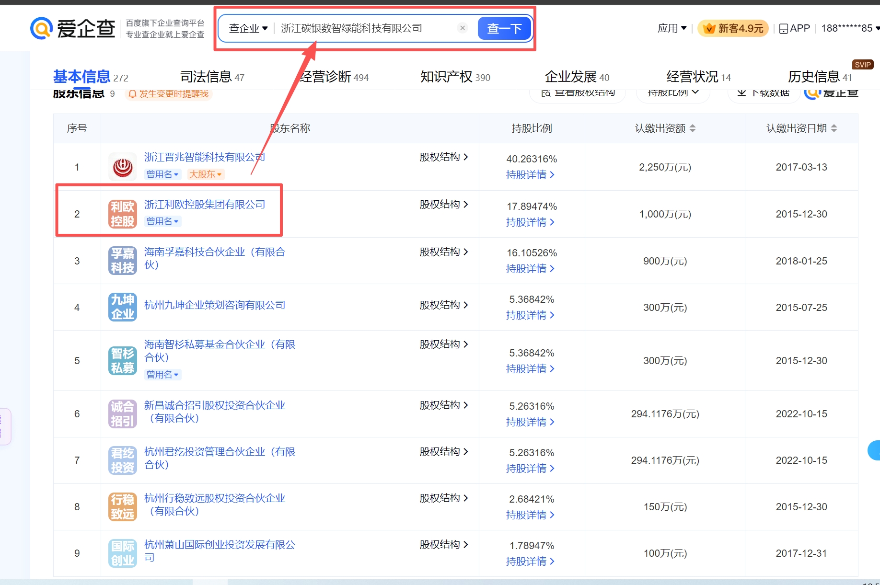Open 杭州萧山国际创业投资发展有限公司 link
The height and width of the screenshot is (585, 880).
220,551
